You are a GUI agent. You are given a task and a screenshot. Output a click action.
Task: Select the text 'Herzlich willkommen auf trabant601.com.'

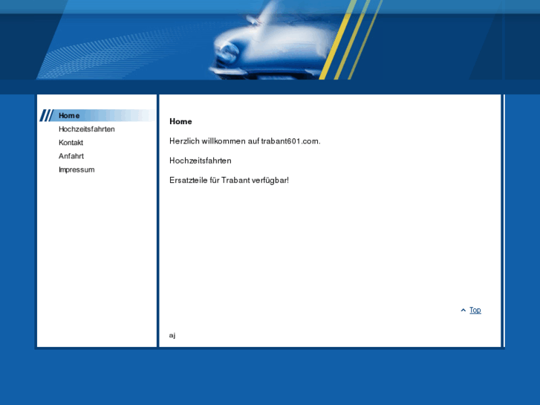[245, 141]
